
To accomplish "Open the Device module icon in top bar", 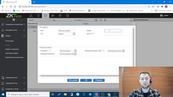I will click(38, 16).
